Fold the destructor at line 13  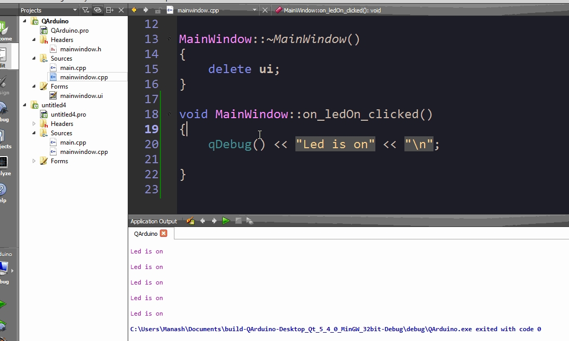169,39
